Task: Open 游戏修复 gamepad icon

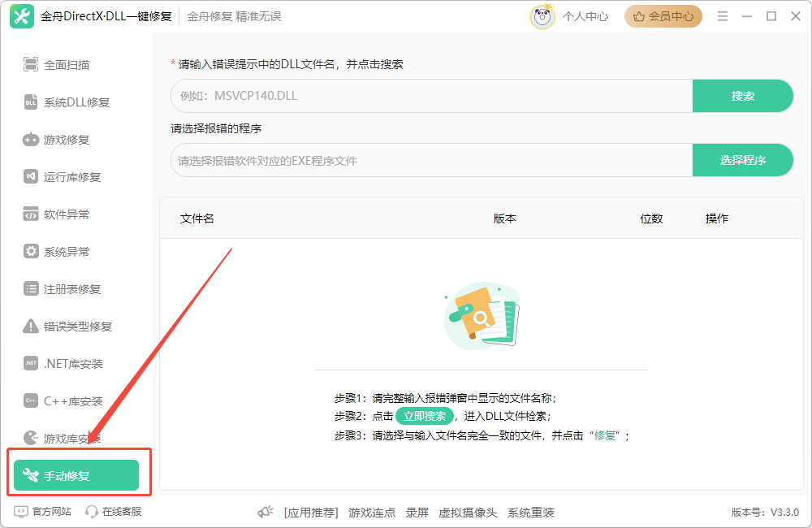Action: click(x=31, y=140)
